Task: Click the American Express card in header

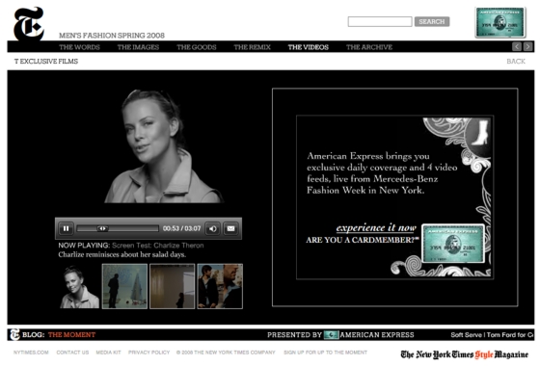Action: pos(500,22)
